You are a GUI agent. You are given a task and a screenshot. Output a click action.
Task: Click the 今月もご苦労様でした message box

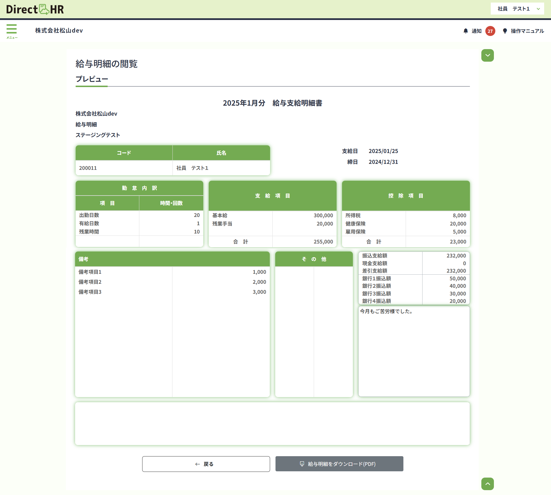[x=414, y=351]
